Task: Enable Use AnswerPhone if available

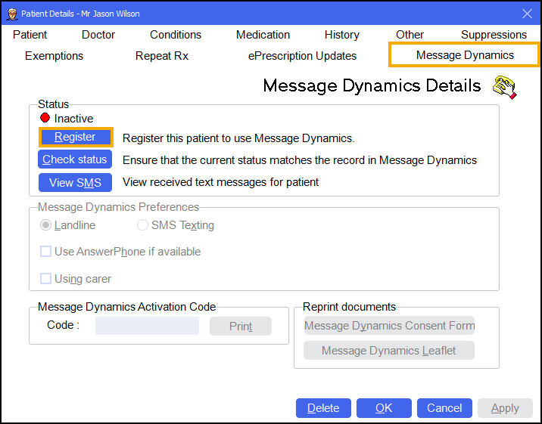Action: click(46, 252)
